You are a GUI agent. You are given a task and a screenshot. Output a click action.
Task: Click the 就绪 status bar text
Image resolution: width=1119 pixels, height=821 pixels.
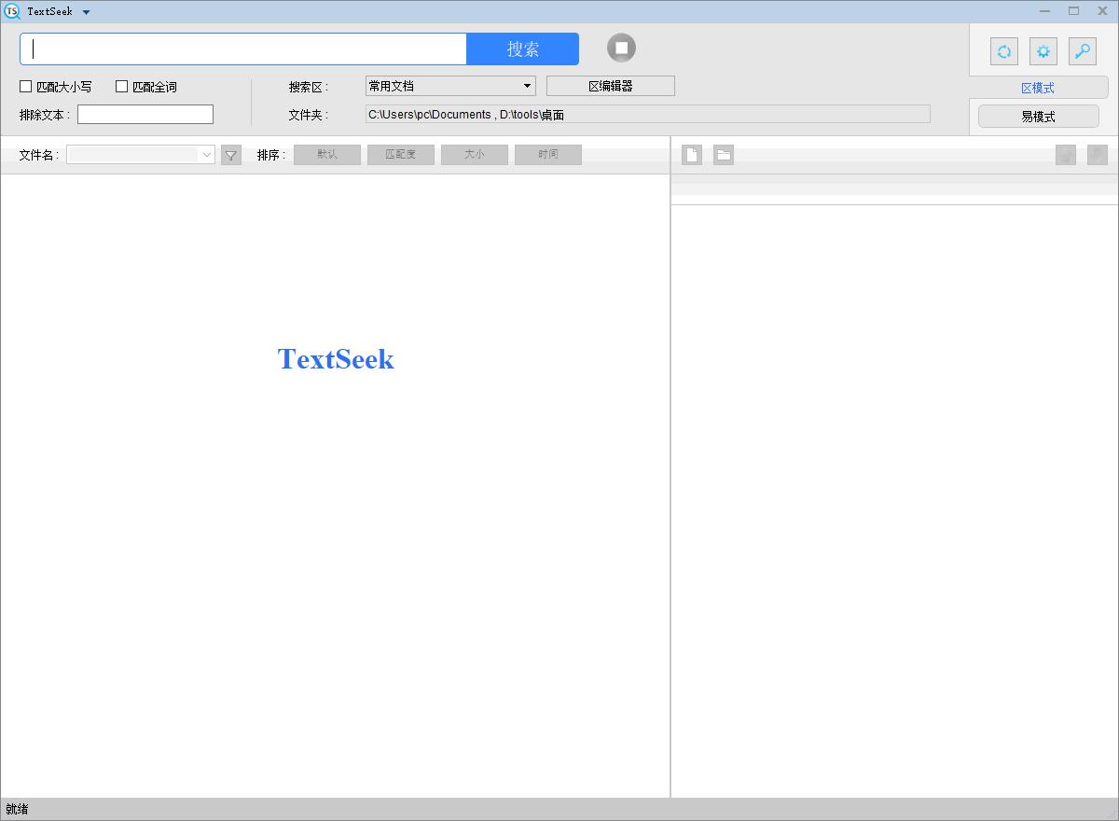click(x=17, y=810)
